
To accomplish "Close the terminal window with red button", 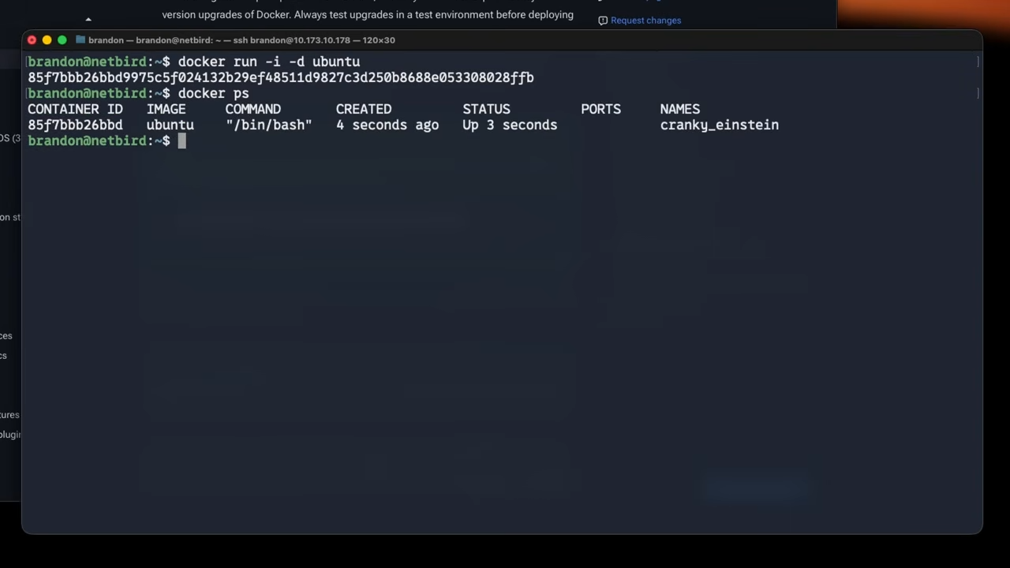I will [32, 40].
